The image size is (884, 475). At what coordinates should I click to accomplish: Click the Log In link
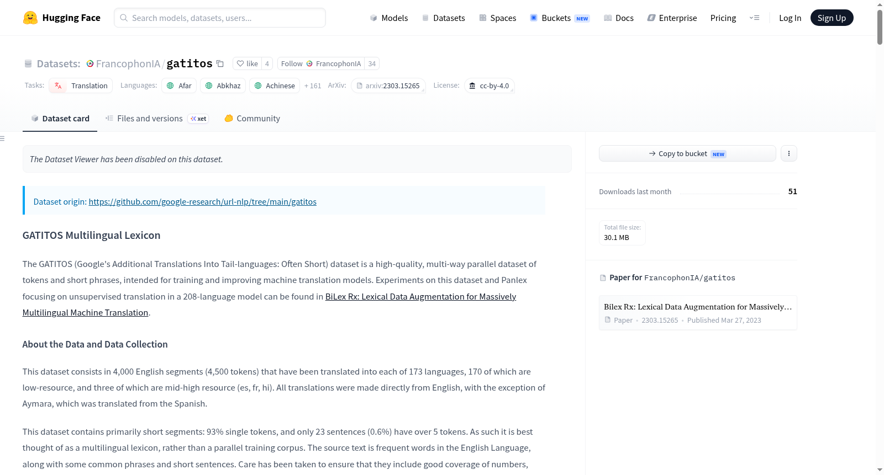click(790, 18)
